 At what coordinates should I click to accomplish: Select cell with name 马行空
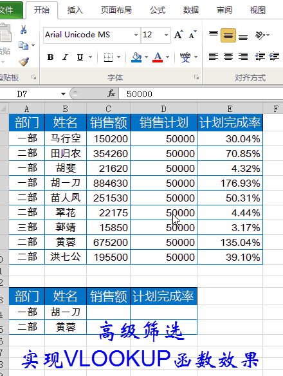click(x=66, y=138)
